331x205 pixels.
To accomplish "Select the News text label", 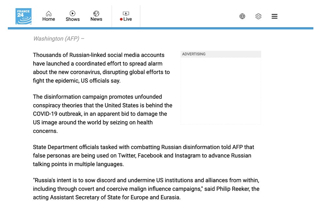I will pos(96,19).
